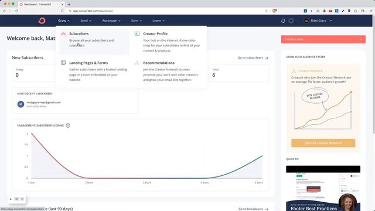Screen dimensions: 375x211
Task: Click the red oval browser extension icon
Action: click(330, 11)
